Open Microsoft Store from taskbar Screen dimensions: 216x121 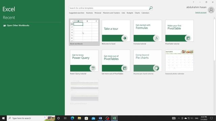86,118
